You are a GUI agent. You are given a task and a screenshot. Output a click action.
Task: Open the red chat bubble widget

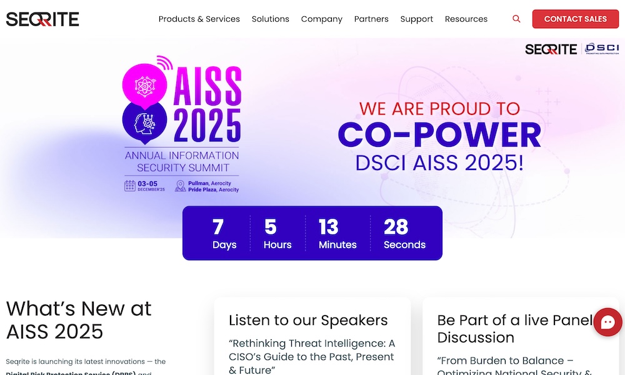pyautogui.click(x=607, y=322)
